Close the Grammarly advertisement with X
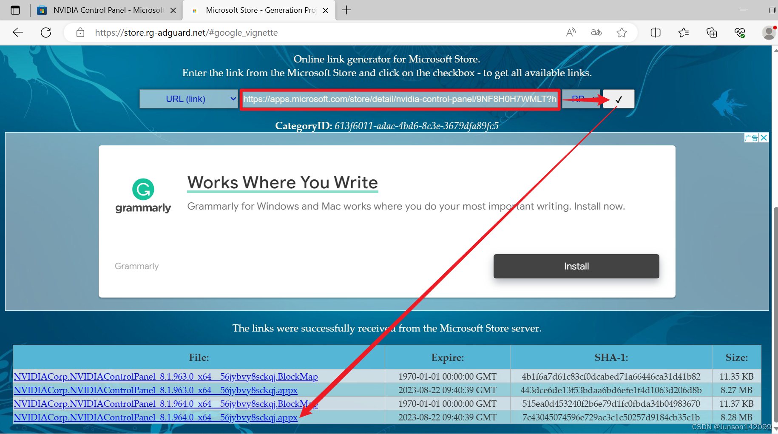The height and width of the screenshot is (434, 778). 764,138
